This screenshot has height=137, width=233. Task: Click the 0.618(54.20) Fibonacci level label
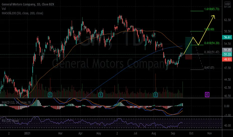tap(212, 43)
